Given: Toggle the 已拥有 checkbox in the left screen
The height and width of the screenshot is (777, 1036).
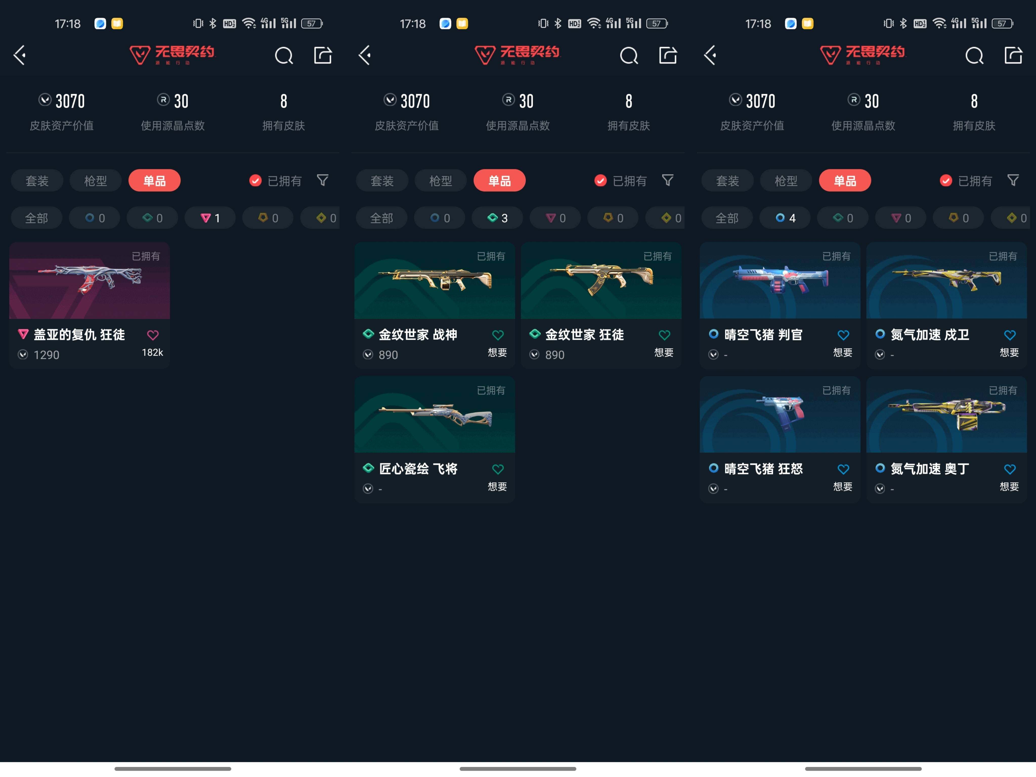Looking at the screenshot, I should [255, 181].
